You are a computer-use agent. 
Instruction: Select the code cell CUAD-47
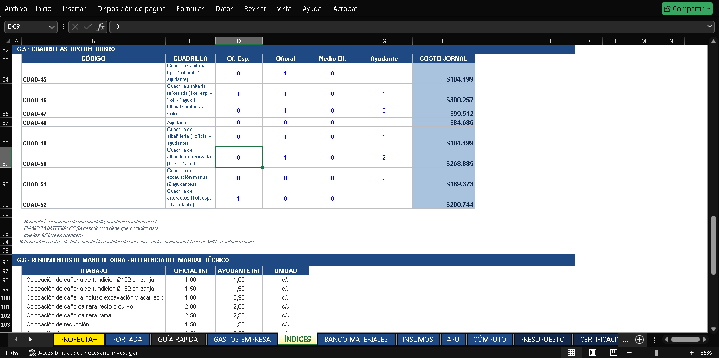[x=93, y=111]
